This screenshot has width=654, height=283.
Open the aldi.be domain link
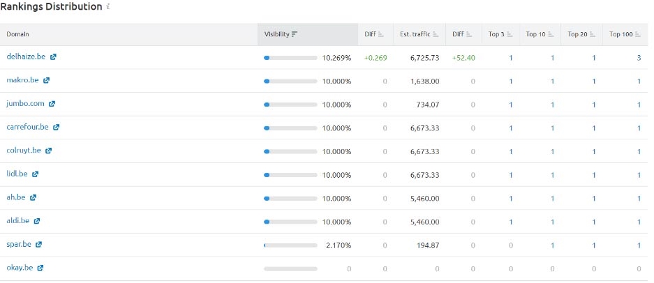point(18,220)
